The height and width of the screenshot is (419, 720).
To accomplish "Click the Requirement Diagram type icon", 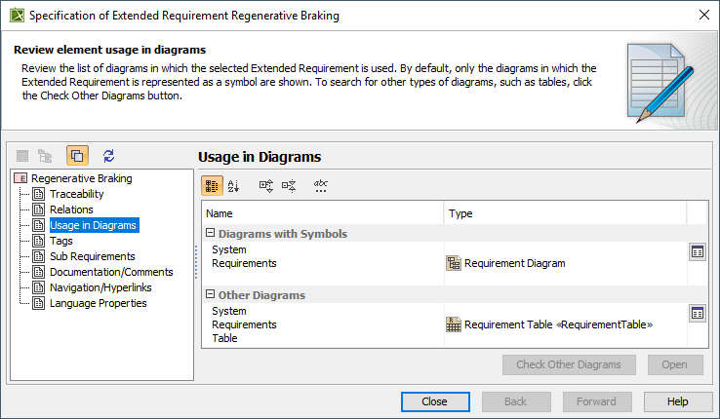I will 454,263.
